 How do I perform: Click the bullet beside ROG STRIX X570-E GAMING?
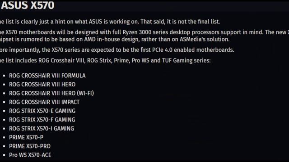click(4, 111)
